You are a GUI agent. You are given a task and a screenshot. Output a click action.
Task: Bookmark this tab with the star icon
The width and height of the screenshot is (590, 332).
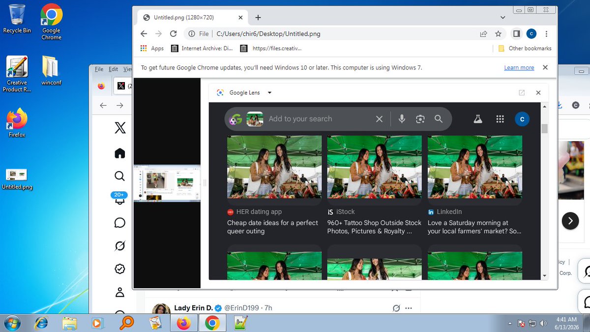click(498, 34)
